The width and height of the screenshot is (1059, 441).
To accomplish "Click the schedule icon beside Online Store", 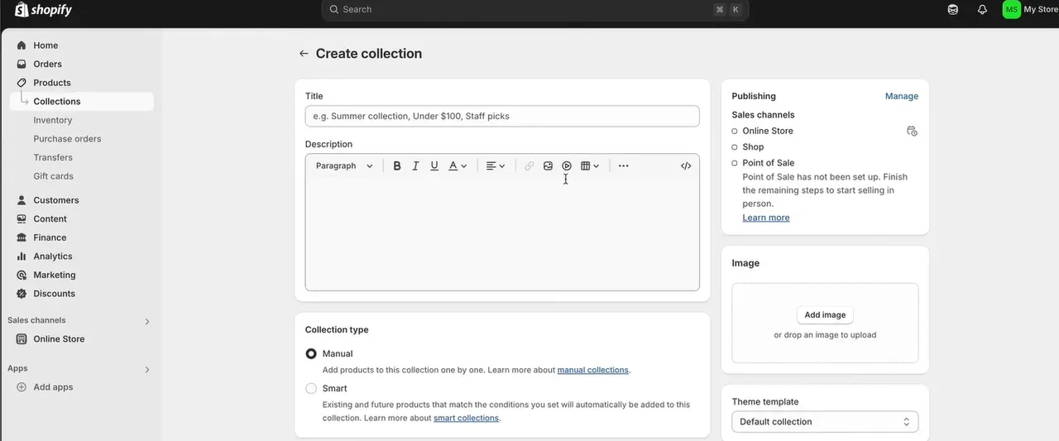I will pyautogui.click(x=912, y=131).
